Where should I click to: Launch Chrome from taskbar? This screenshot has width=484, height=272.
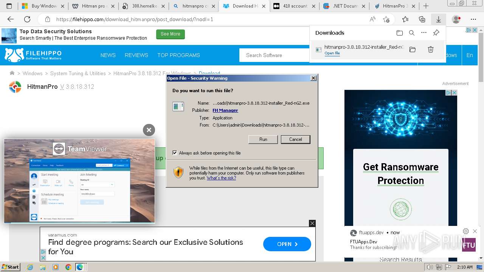point(68,267)
